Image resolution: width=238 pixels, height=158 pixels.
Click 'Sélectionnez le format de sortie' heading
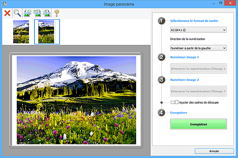[194, 21]
